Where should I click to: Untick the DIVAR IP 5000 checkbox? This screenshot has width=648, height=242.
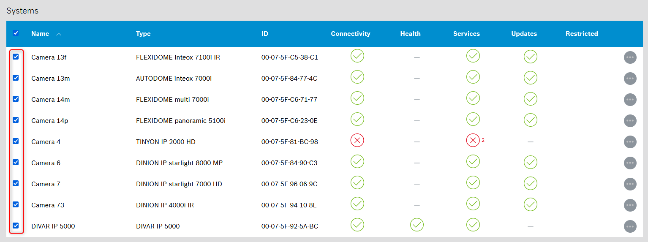[x=16, y=226]
